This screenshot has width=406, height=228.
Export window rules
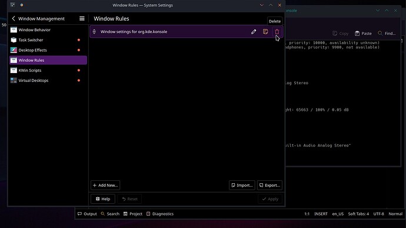click(269, 185)
